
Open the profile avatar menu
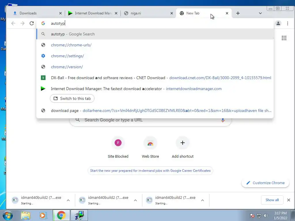point(278,23)
